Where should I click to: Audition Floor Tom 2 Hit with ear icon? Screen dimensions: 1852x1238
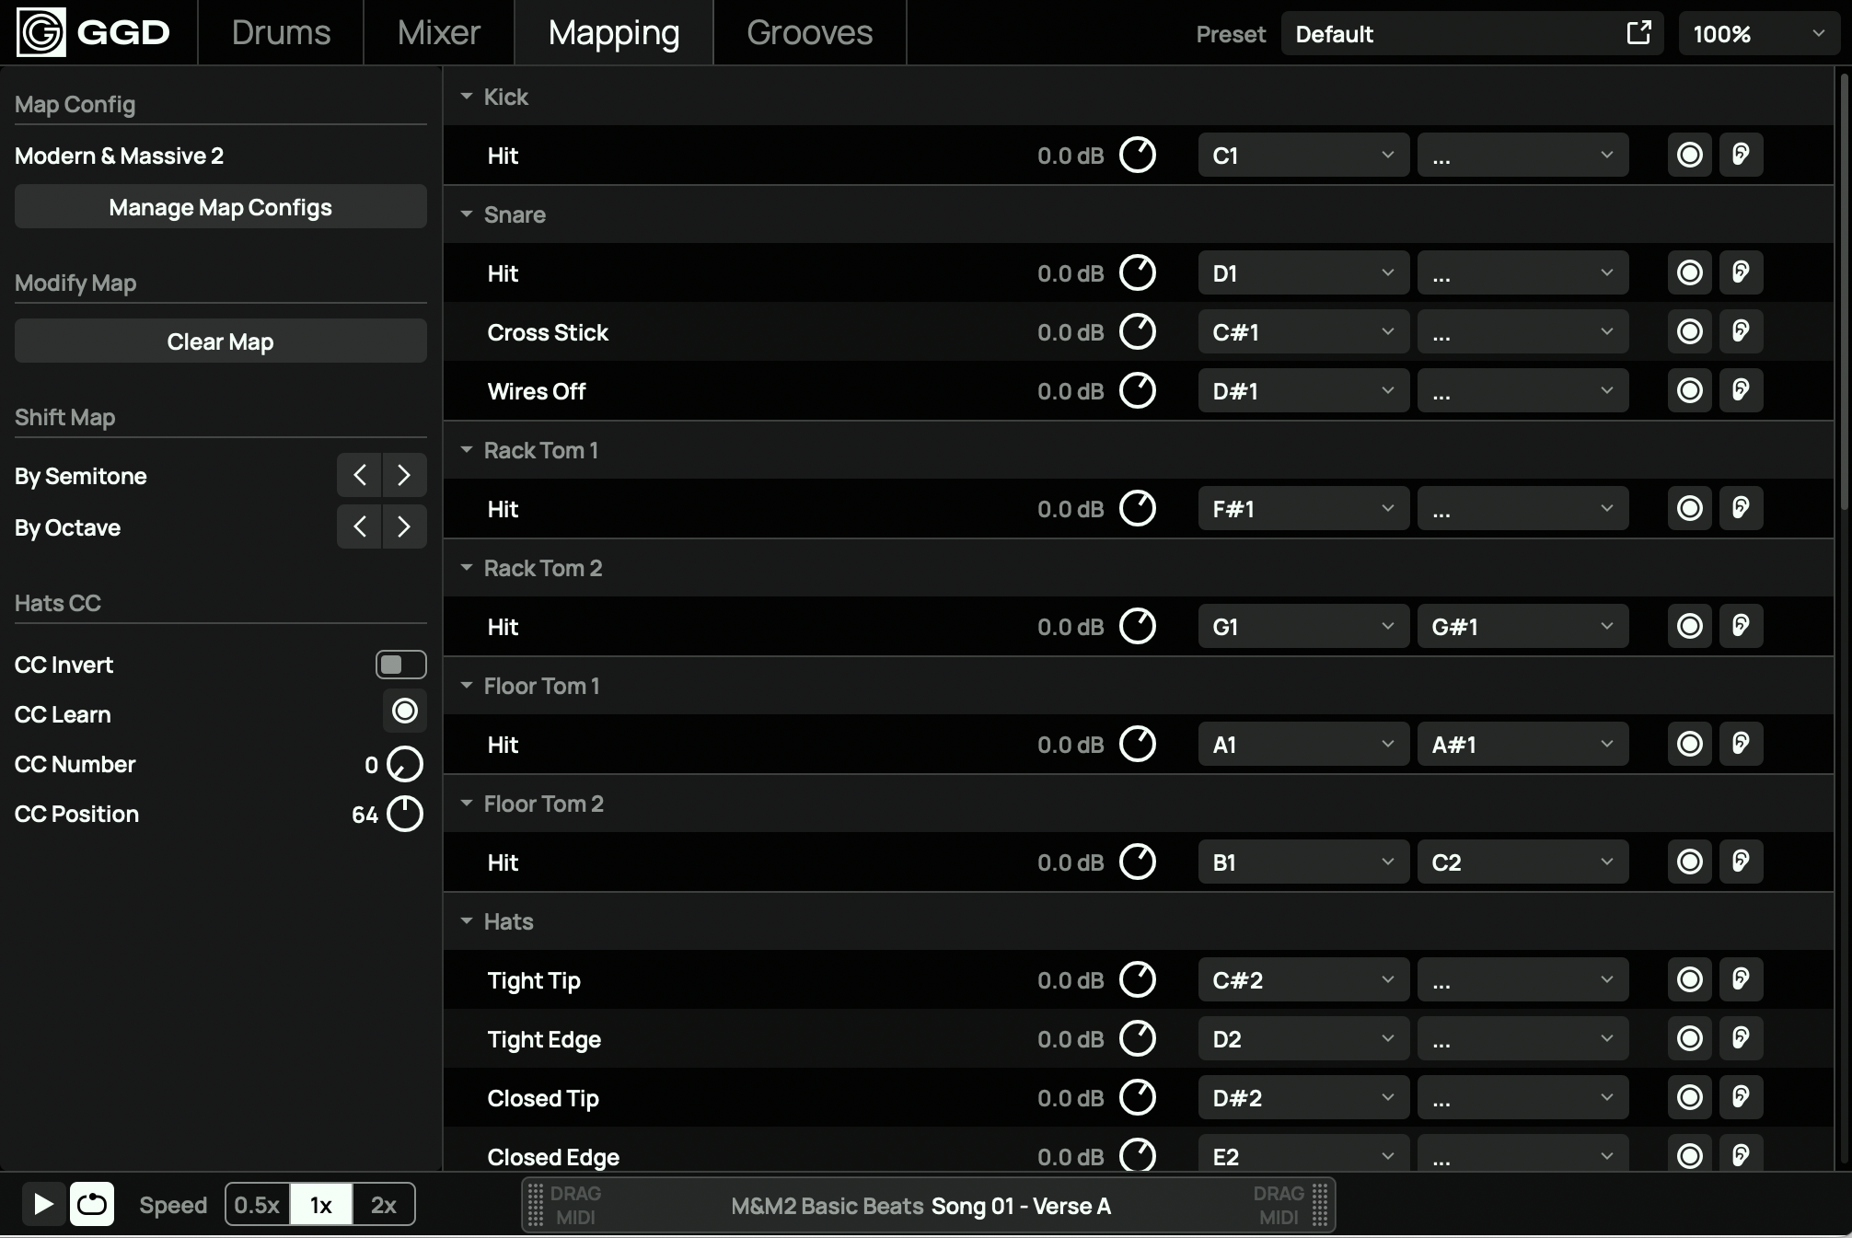pos(1741,862)
